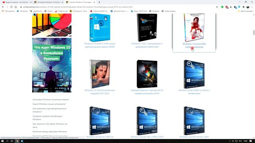Open the Windows 7 ISO с программами link

(x=147, y=45)
